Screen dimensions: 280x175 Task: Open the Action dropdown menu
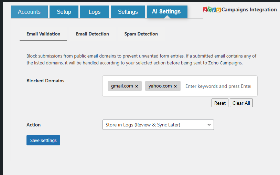click(158, 125)
